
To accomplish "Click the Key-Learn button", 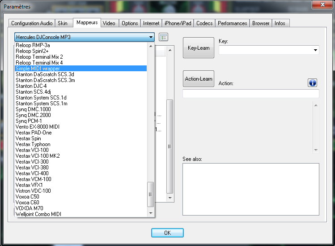I will (199, 48).
